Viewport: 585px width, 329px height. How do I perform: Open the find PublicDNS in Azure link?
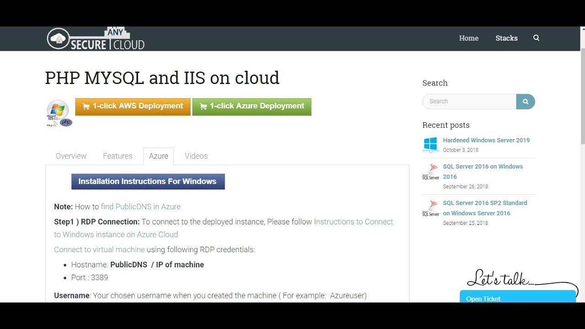[141, 207]
